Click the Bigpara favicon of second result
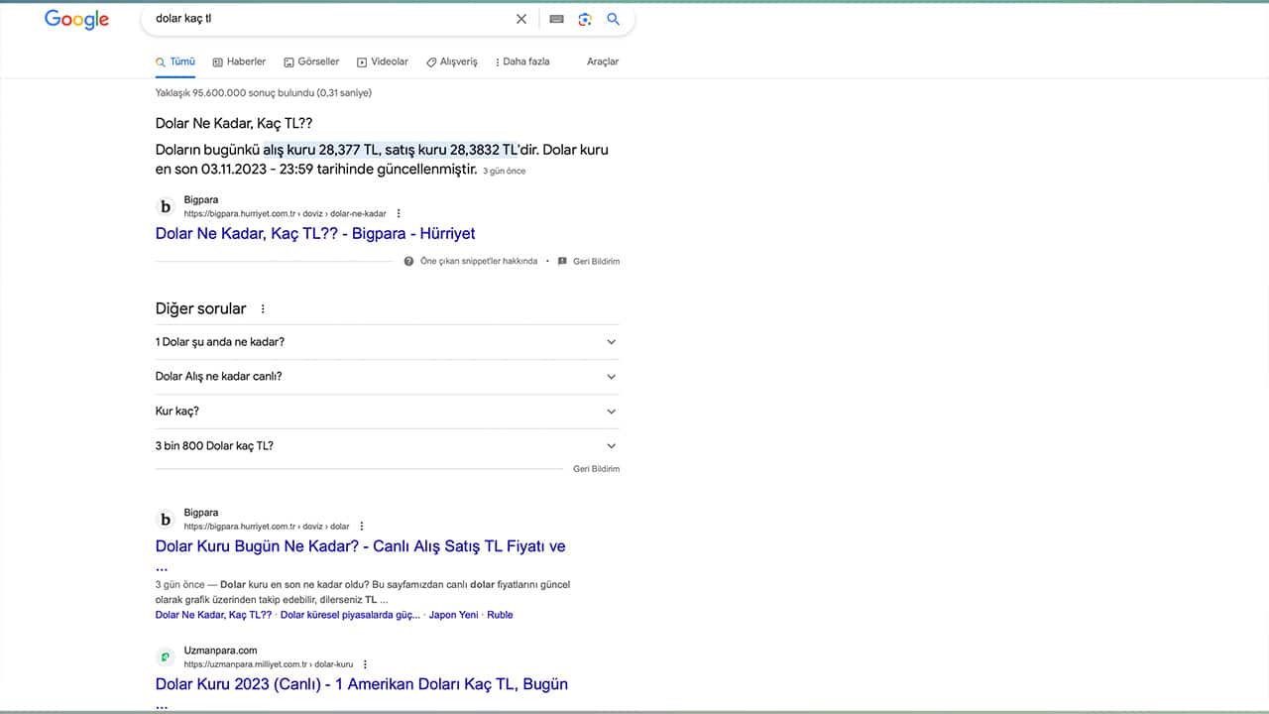Image resolution: width=1269 pixels, height=714 pixels. click(166, 520)
